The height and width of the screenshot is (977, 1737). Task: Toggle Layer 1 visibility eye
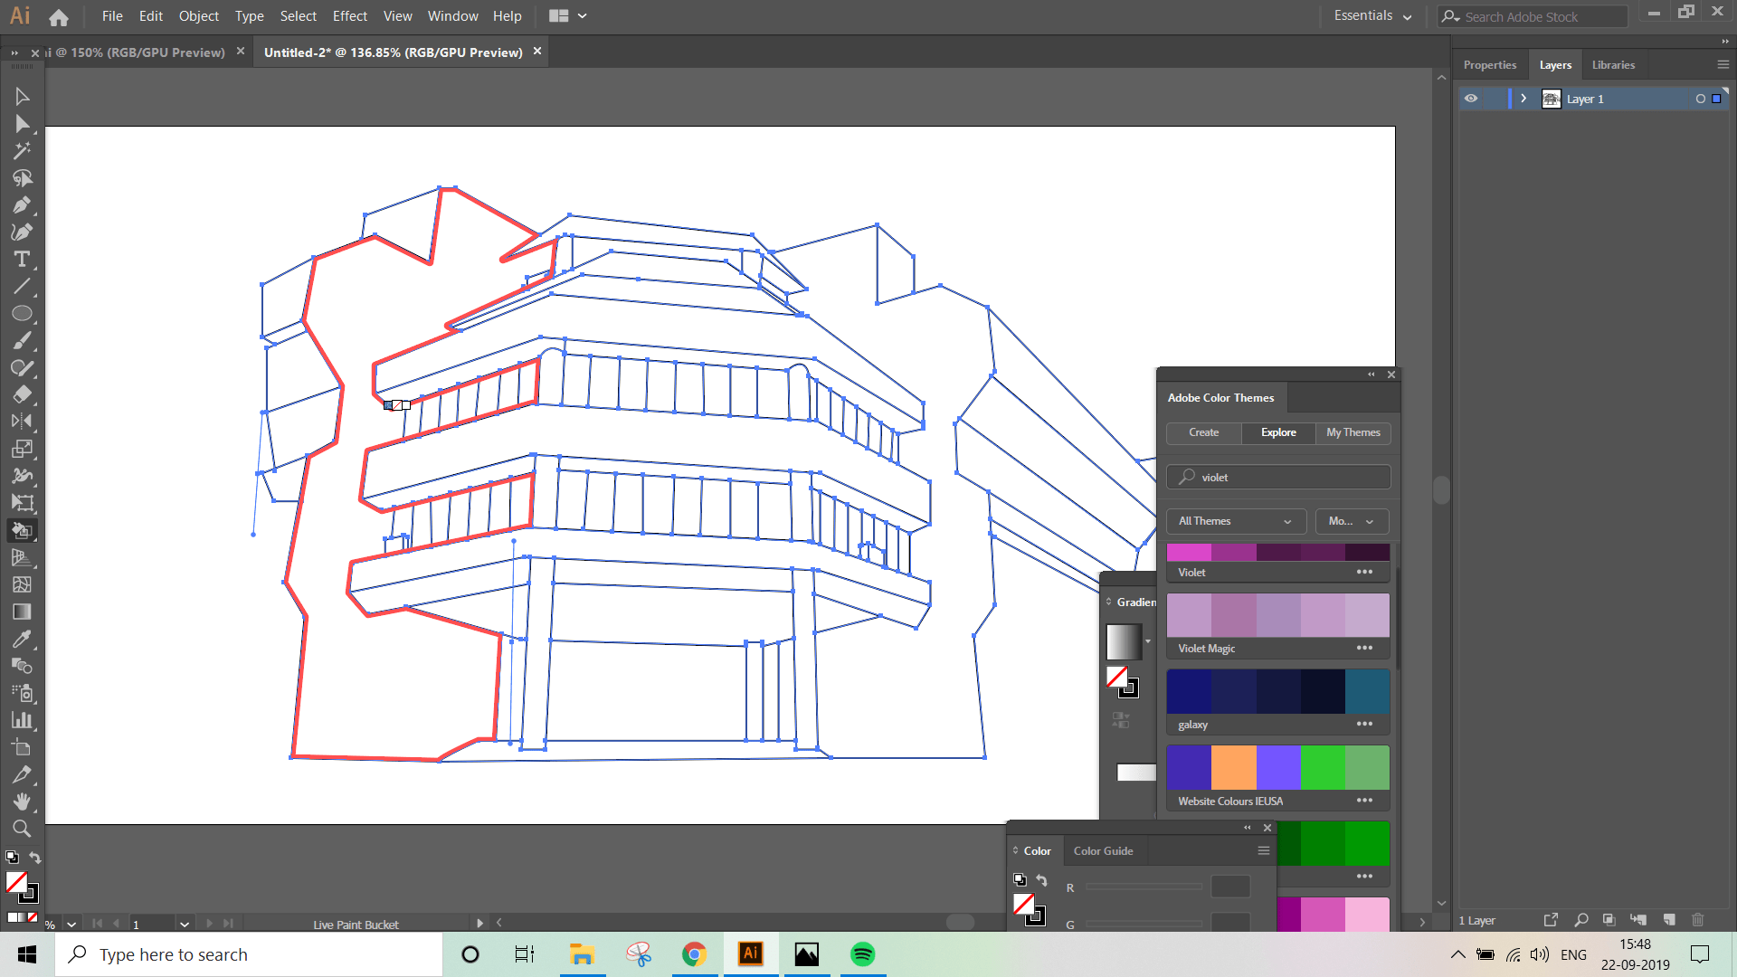[1470, 99]
